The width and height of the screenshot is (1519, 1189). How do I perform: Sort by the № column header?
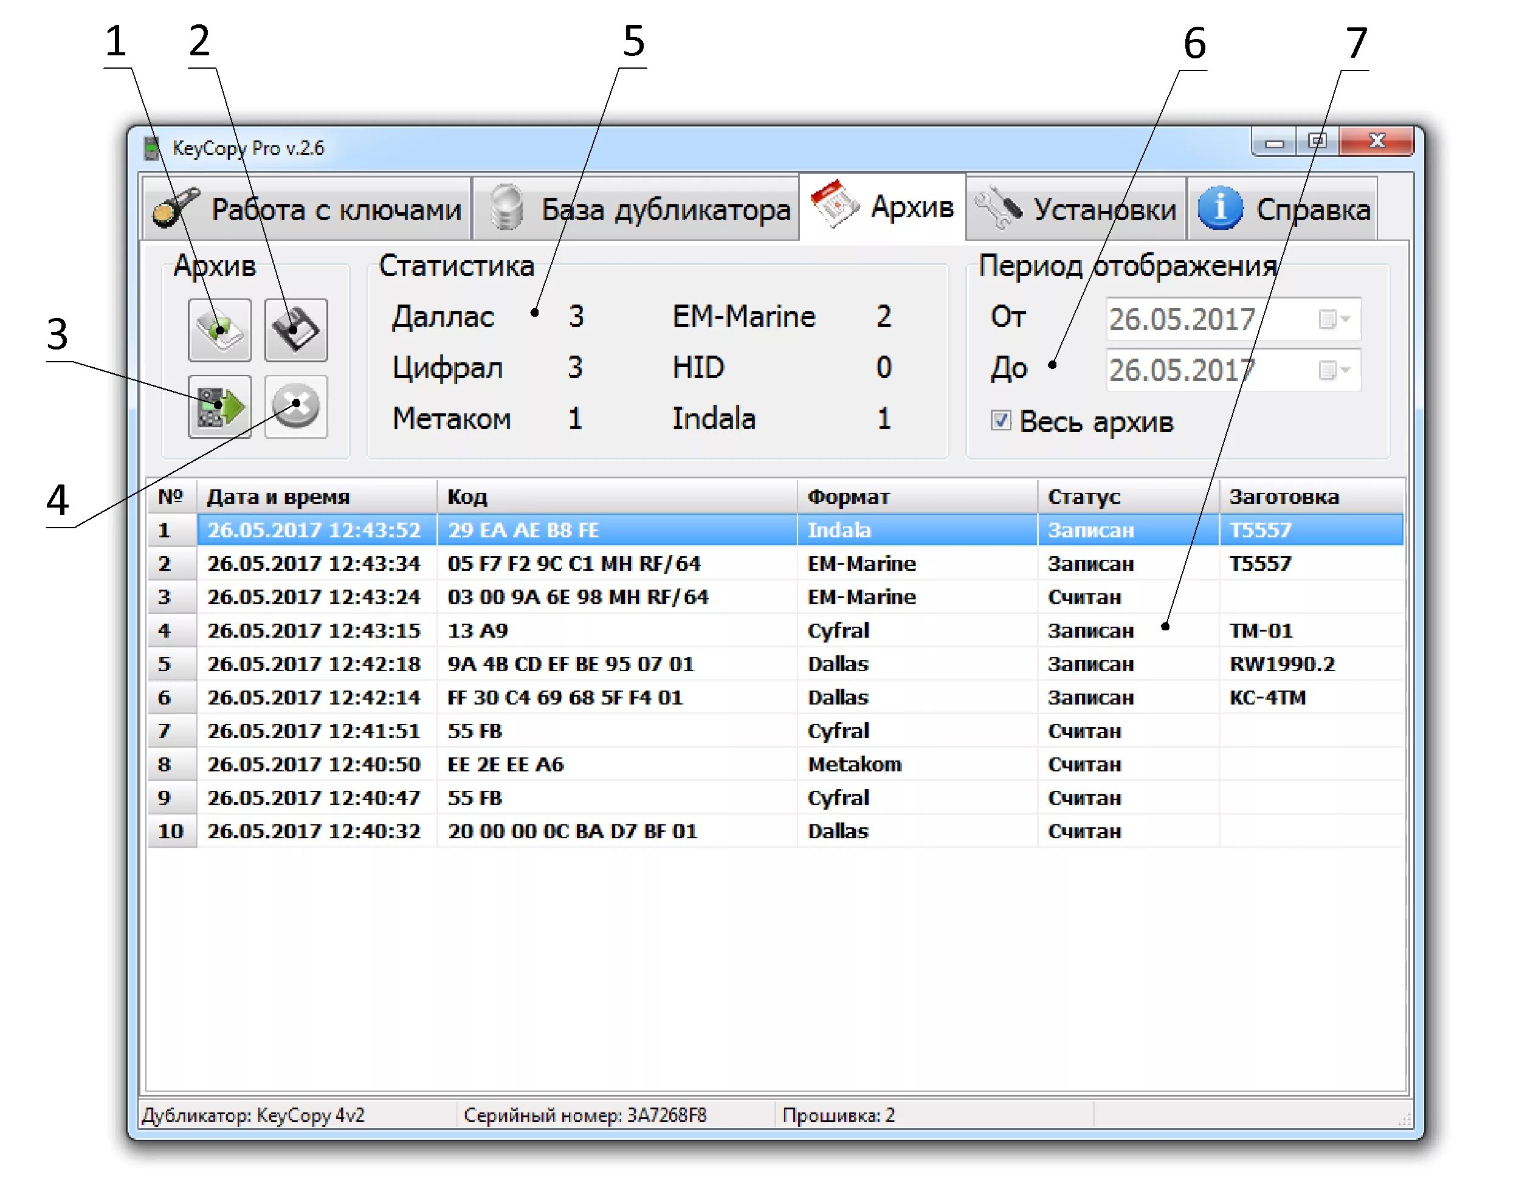coord(171,497)
